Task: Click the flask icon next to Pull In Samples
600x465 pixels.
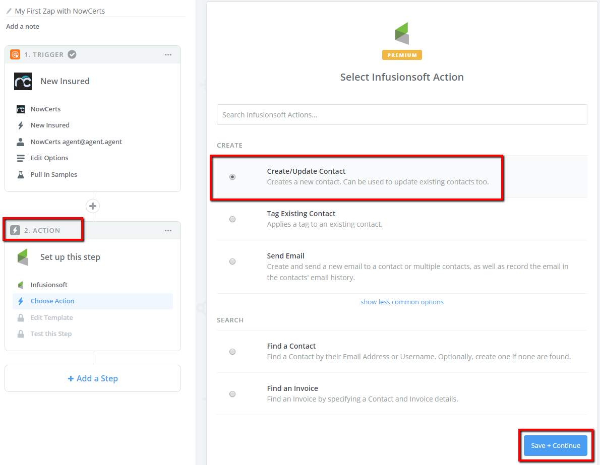Action: pyautogui.click(x=21, y=175)
